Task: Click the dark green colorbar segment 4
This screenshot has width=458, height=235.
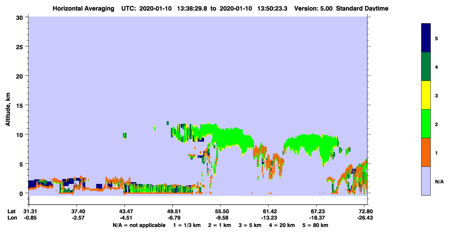Action: click(x=426, y=67)
